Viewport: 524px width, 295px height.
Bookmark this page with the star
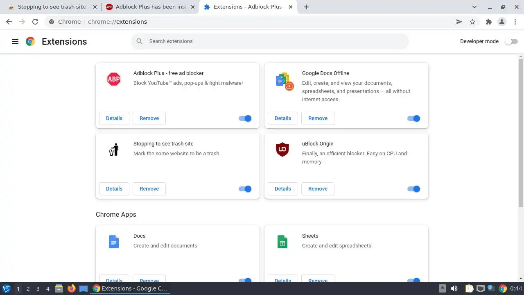[x=472, y=22]
